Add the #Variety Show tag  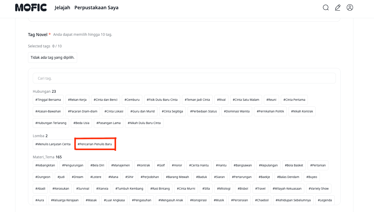pyautogui.click(x=319, y=189)
